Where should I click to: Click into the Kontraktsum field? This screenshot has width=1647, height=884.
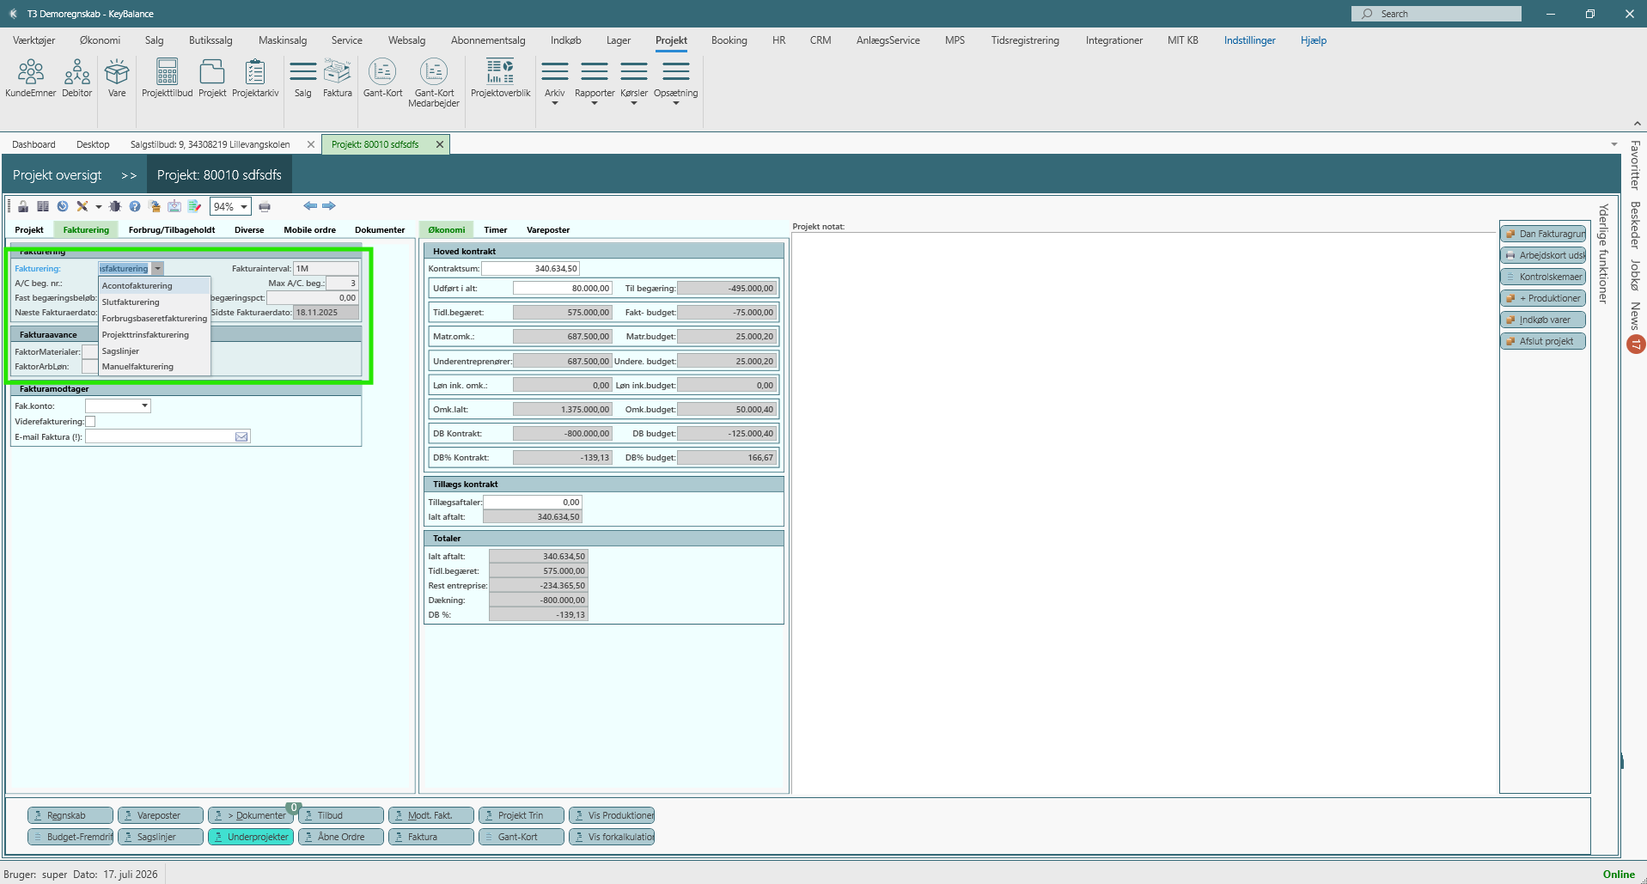pyautogui.click(x=530, y=269)
